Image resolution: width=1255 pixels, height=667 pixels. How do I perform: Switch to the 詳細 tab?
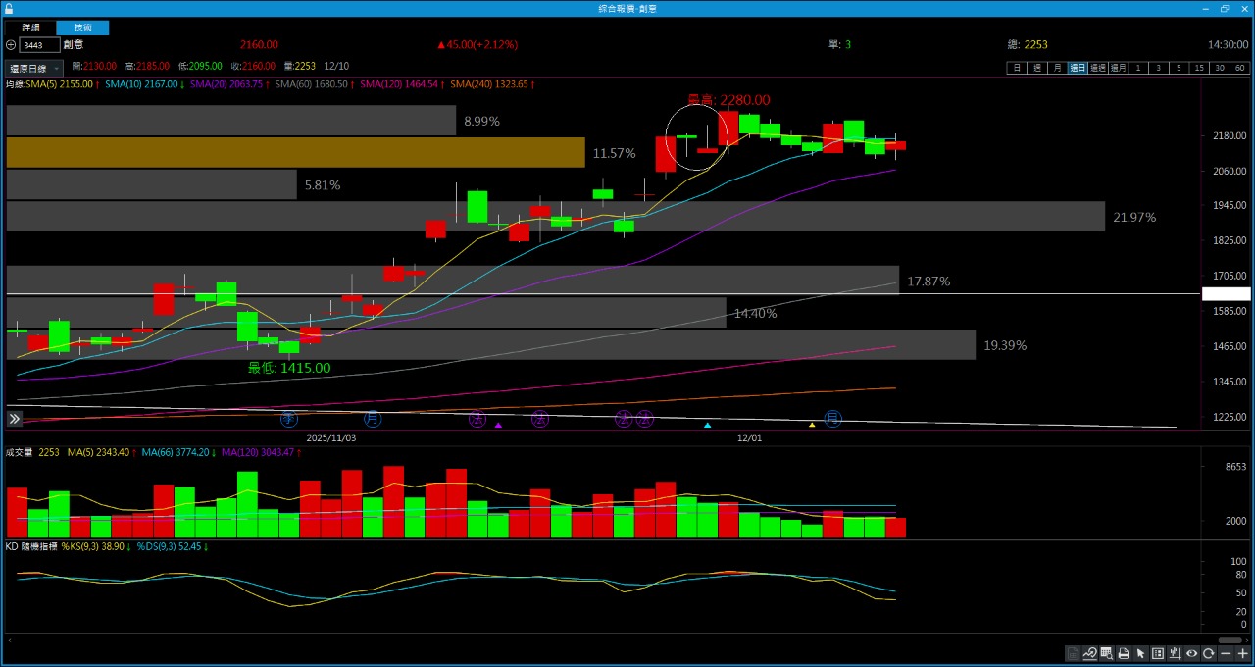tap(30, 27)
